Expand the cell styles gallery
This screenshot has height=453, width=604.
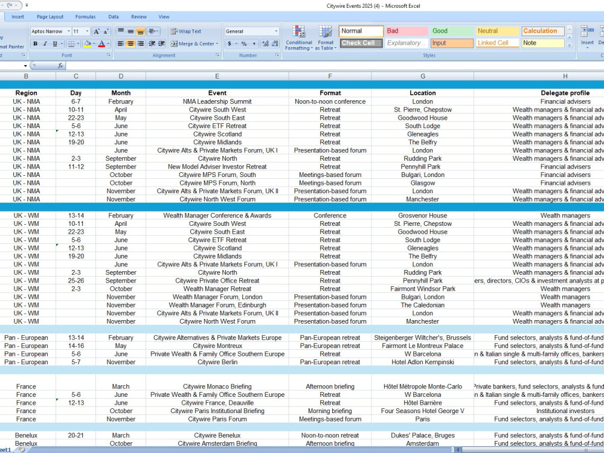click(x=570, y=45)
